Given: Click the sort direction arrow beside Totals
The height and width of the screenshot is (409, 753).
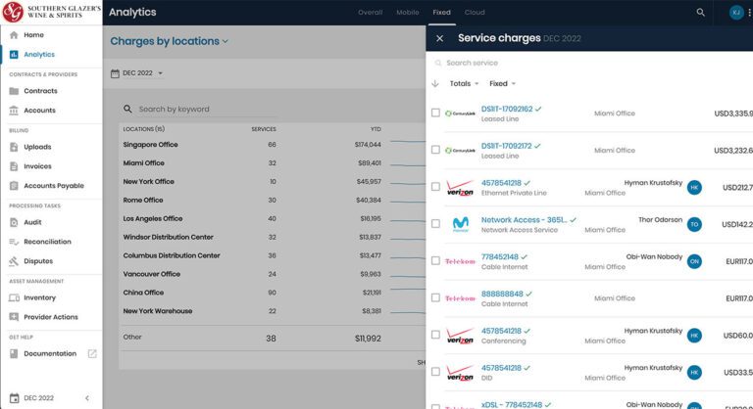Looking at the screenshot, I should click(435, 84).
